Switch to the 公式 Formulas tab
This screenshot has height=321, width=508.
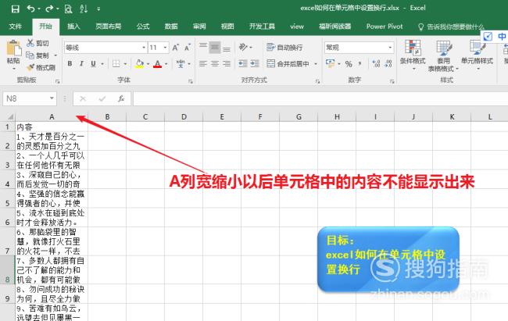(x=143, y=27)
